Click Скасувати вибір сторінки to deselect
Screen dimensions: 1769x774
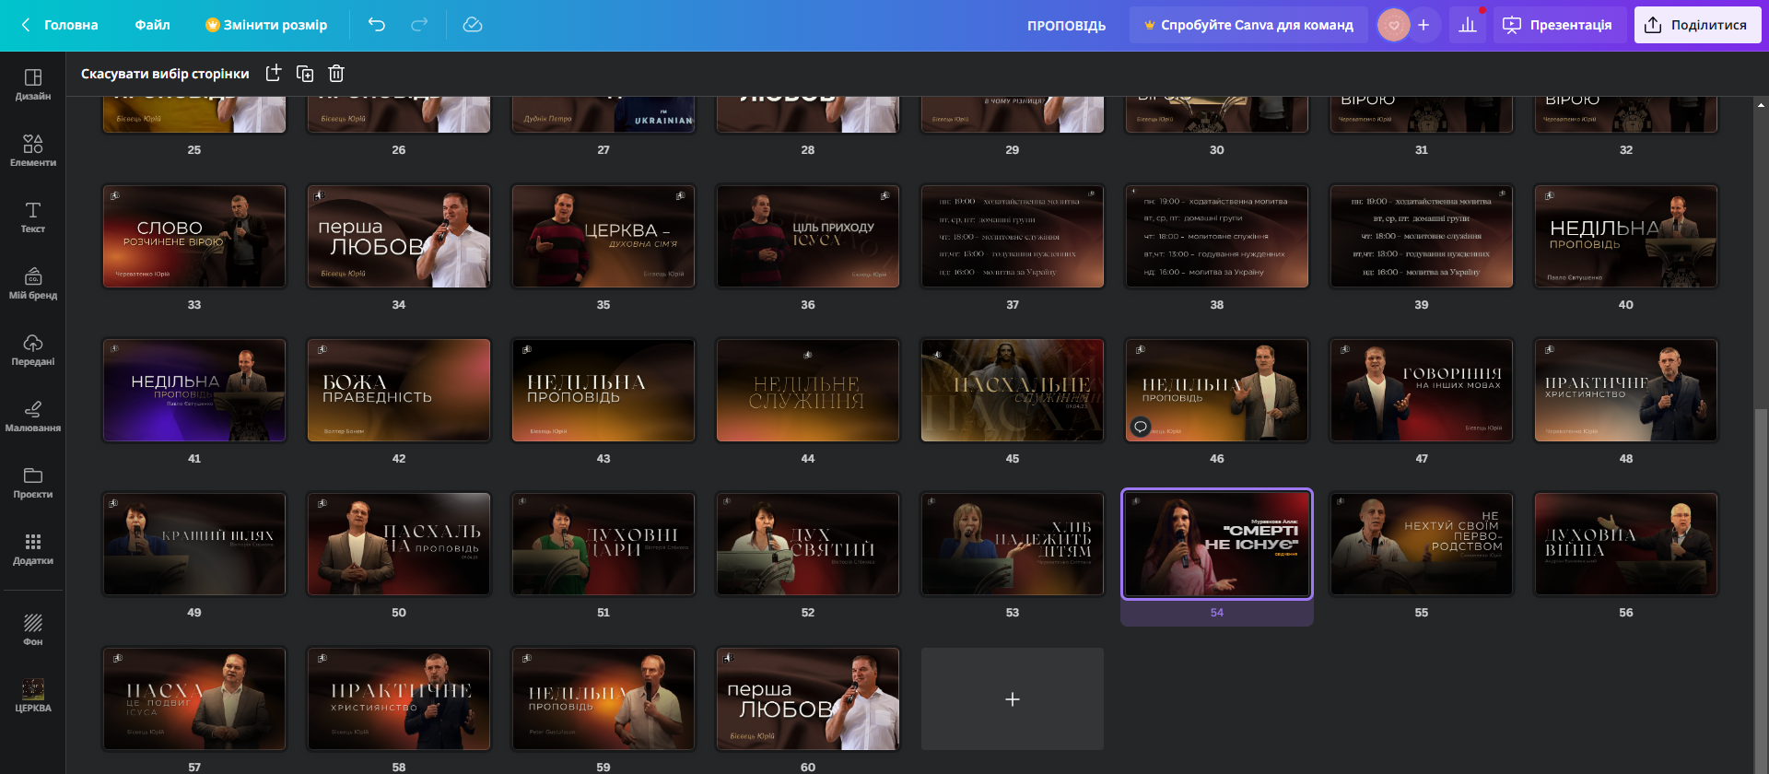point(165,74)
